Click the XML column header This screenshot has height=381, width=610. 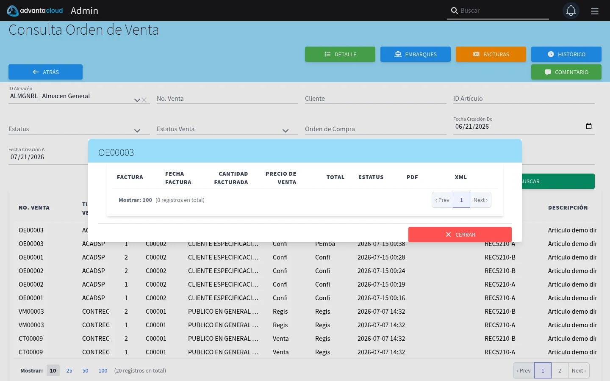click(x=461, y=177)
